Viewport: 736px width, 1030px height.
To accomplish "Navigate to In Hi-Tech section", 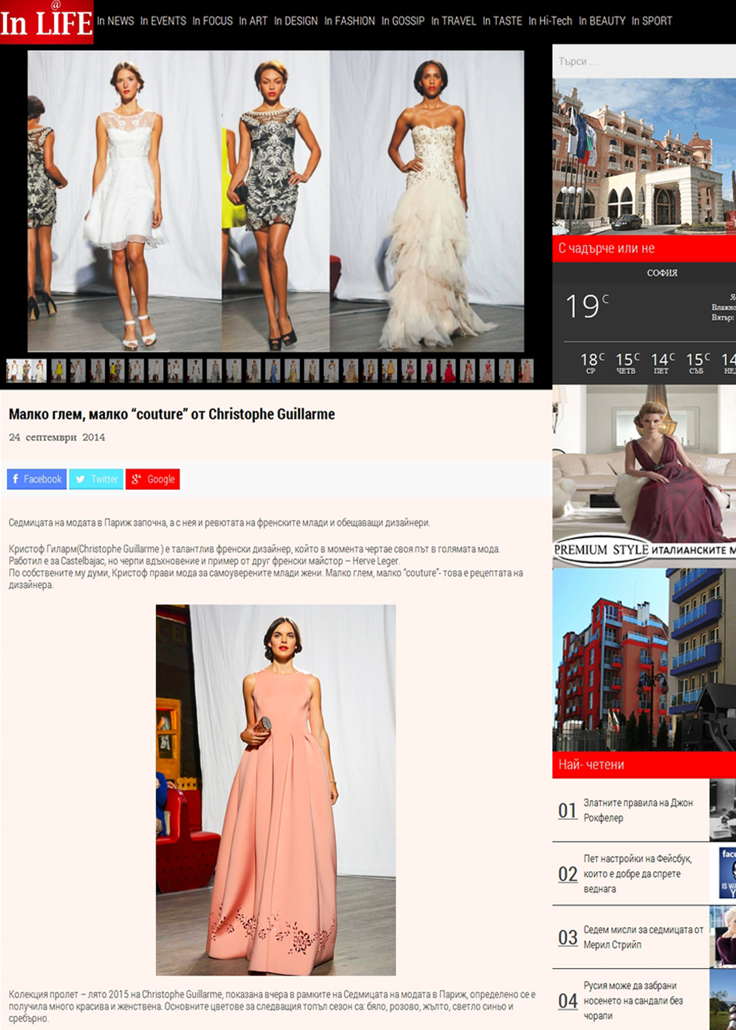I will click(x=550, y=21).
